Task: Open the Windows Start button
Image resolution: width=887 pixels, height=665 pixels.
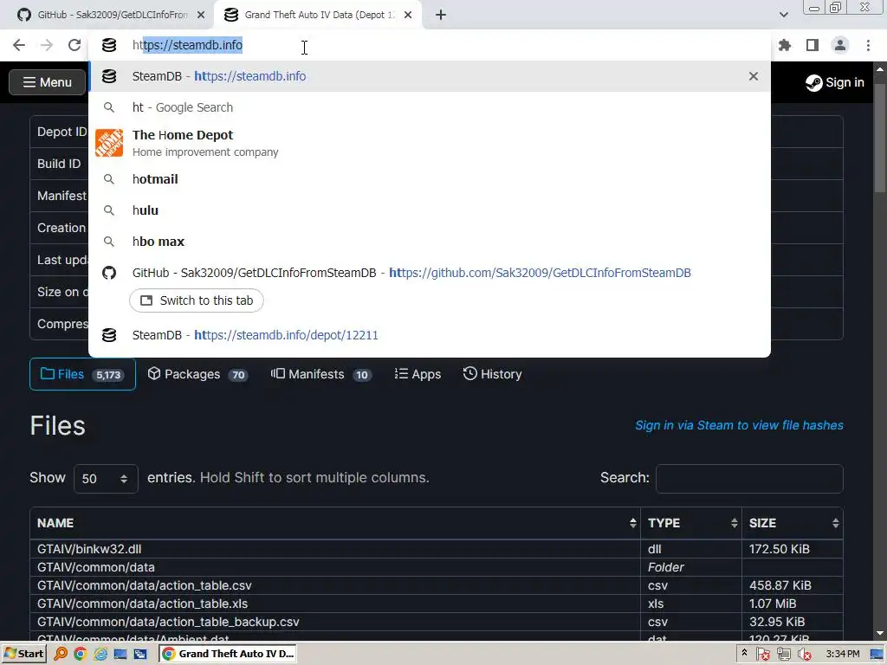Action: 23,654
